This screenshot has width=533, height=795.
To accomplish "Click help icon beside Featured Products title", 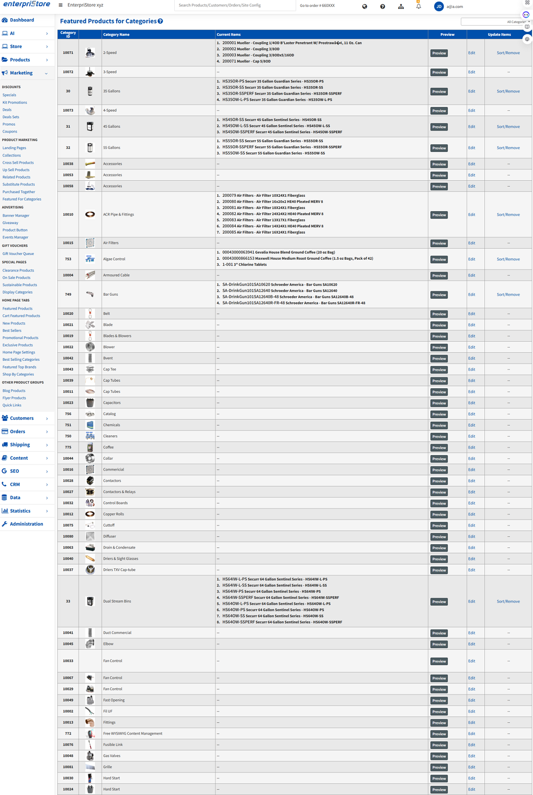I will coord(160,21).
